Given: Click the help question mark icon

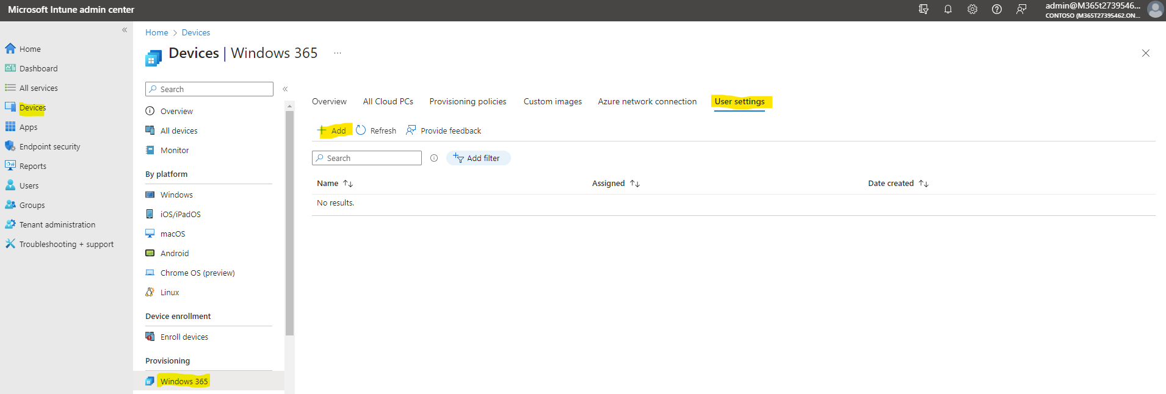Looking at the screenshot, I should 997,9.
